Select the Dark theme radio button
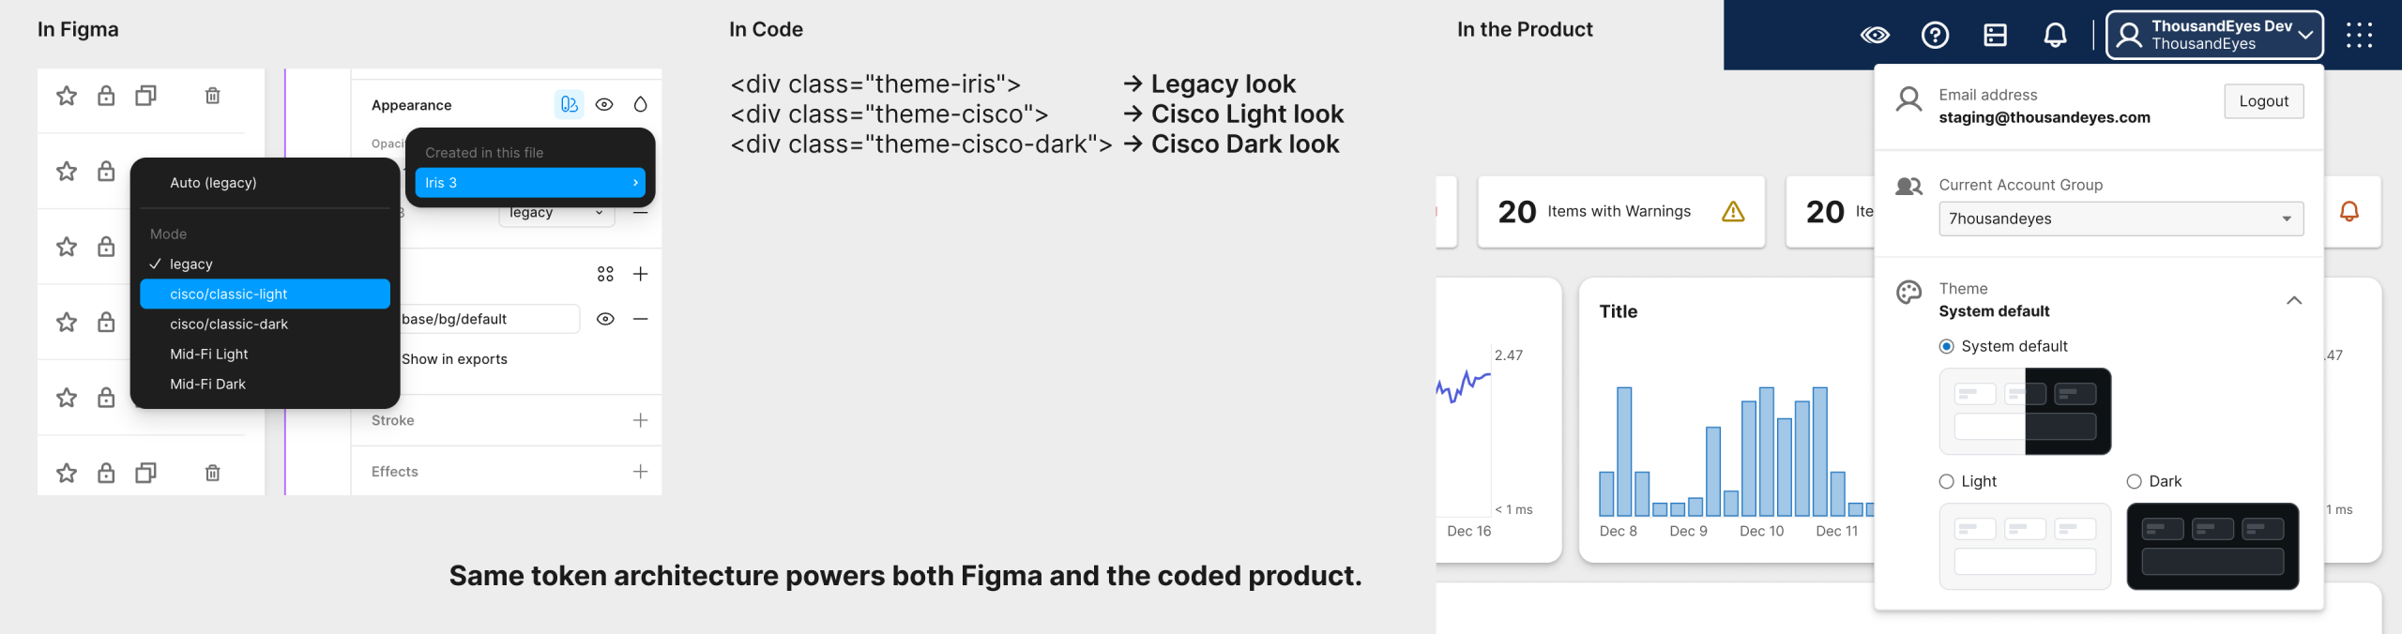Image resolution: width=2402 pixels, height=634 pixels. click(2135, 481)
